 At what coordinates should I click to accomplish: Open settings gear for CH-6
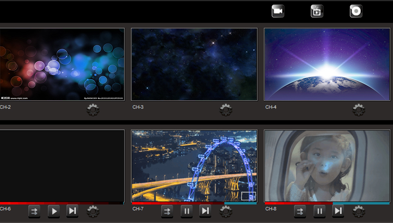click(93, 211)
